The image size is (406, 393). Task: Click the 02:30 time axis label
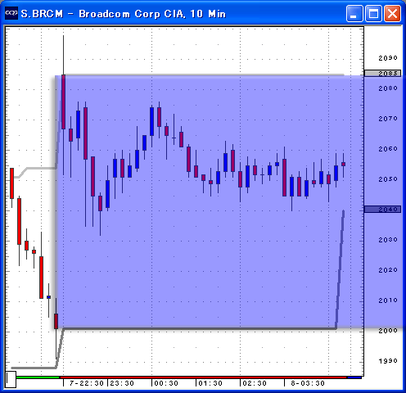[x=255, y=383]
